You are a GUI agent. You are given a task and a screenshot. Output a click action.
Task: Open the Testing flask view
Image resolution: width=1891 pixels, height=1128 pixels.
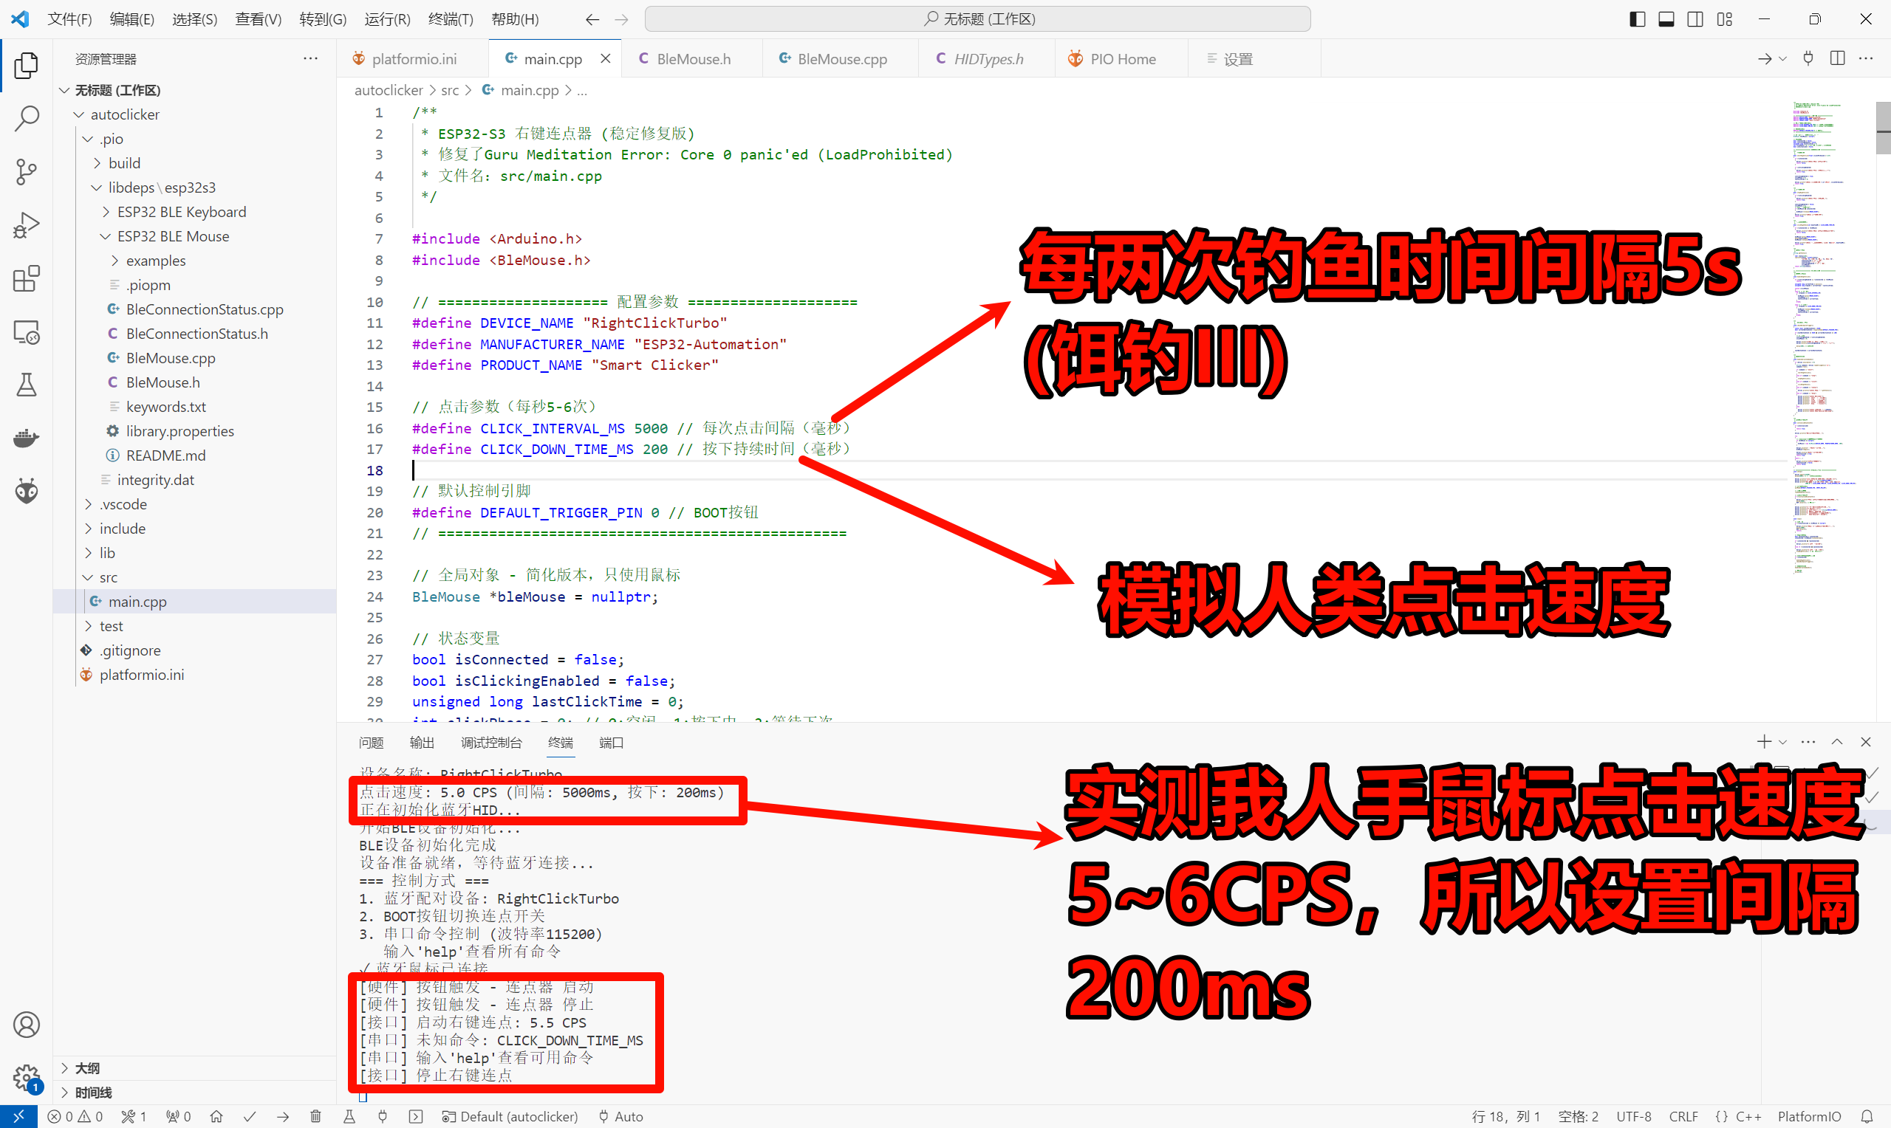pos(27,385)
